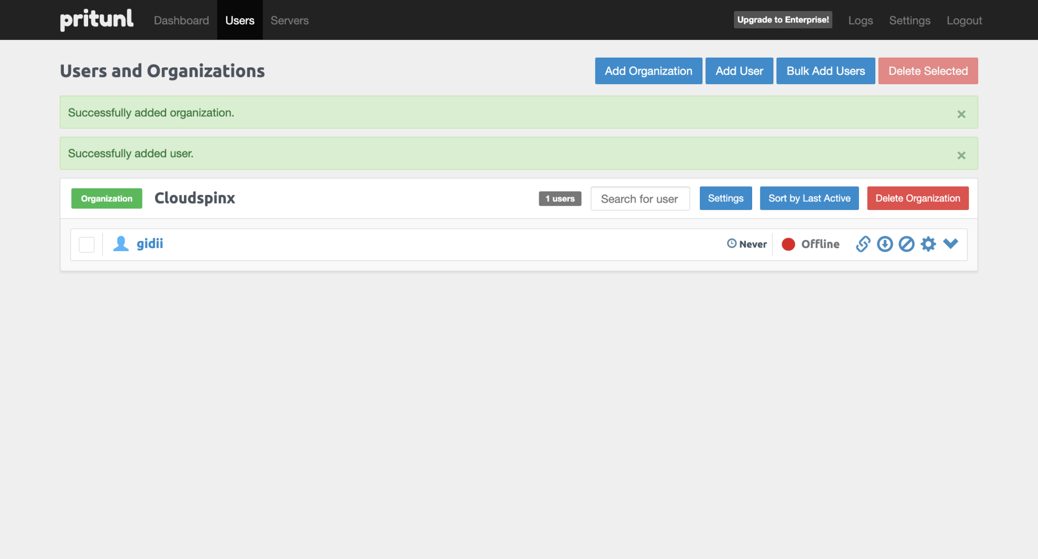
Task: Click the user avatar icon next to gidii
Action: click(x=121, y=244)
